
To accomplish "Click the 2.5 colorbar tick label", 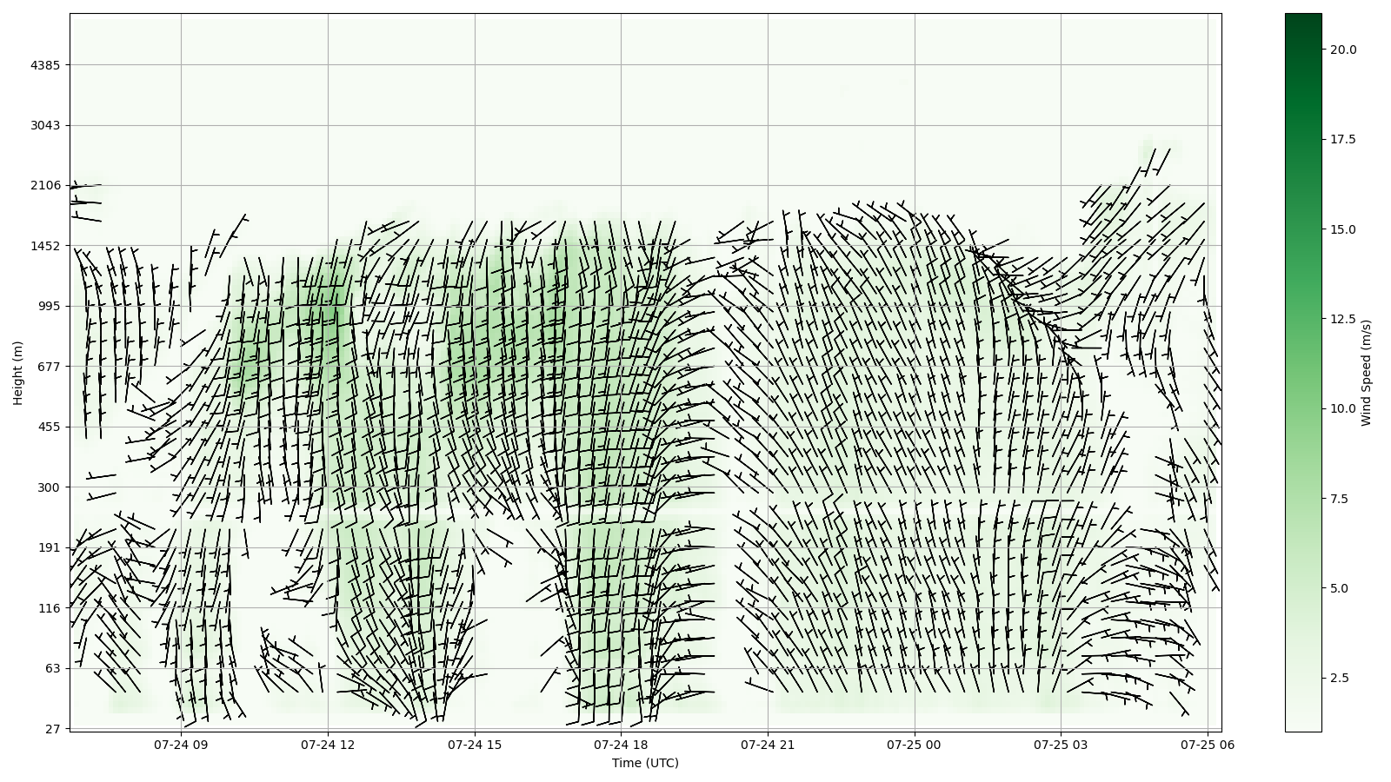I will (x=1339, y=678).
